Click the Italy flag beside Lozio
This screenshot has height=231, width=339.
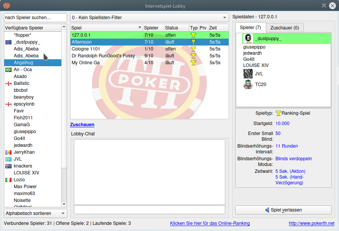pos(8,180)
